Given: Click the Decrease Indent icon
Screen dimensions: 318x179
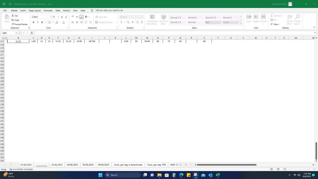Looking at the screenshot, I should click(x=86, y=22).
